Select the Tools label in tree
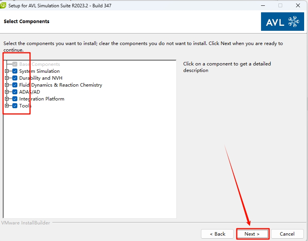Screen dimensions: 308x241 (x=25, y=106)
